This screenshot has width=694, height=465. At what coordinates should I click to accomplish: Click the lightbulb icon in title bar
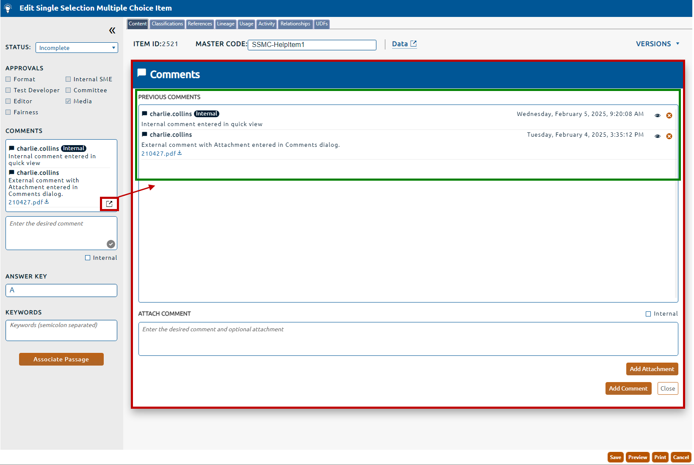[8, 8]
